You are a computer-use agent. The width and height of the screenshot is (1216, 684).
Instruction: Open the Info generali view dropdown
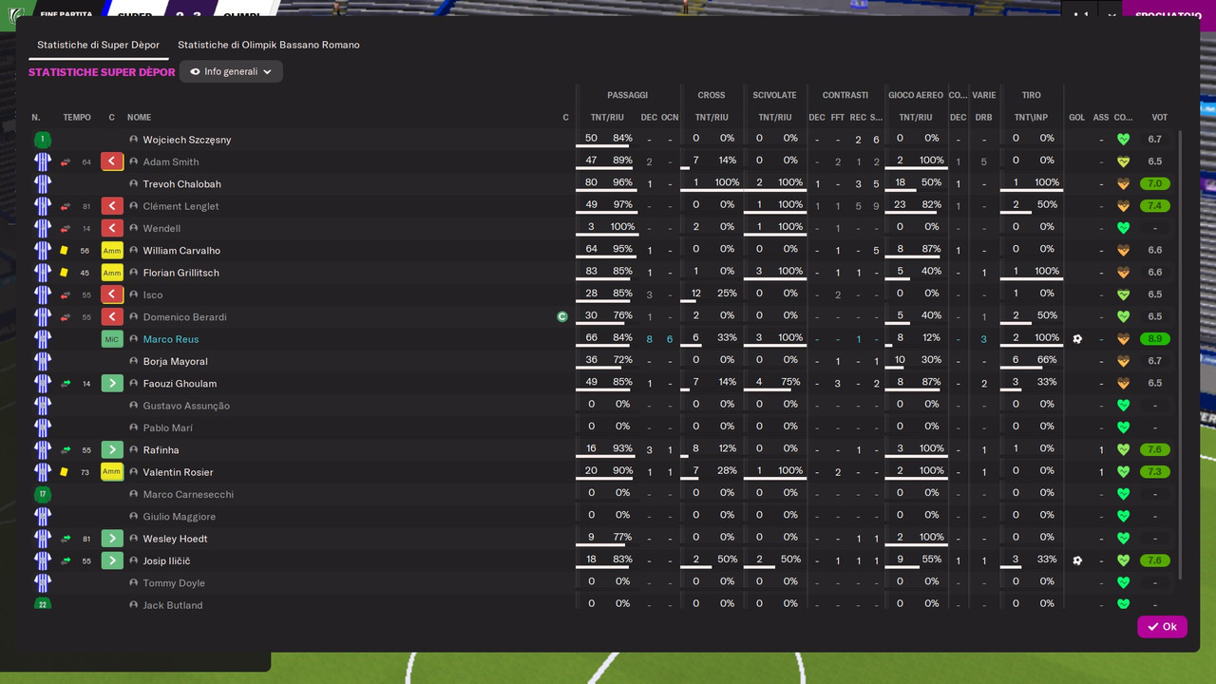coord(231,71)
